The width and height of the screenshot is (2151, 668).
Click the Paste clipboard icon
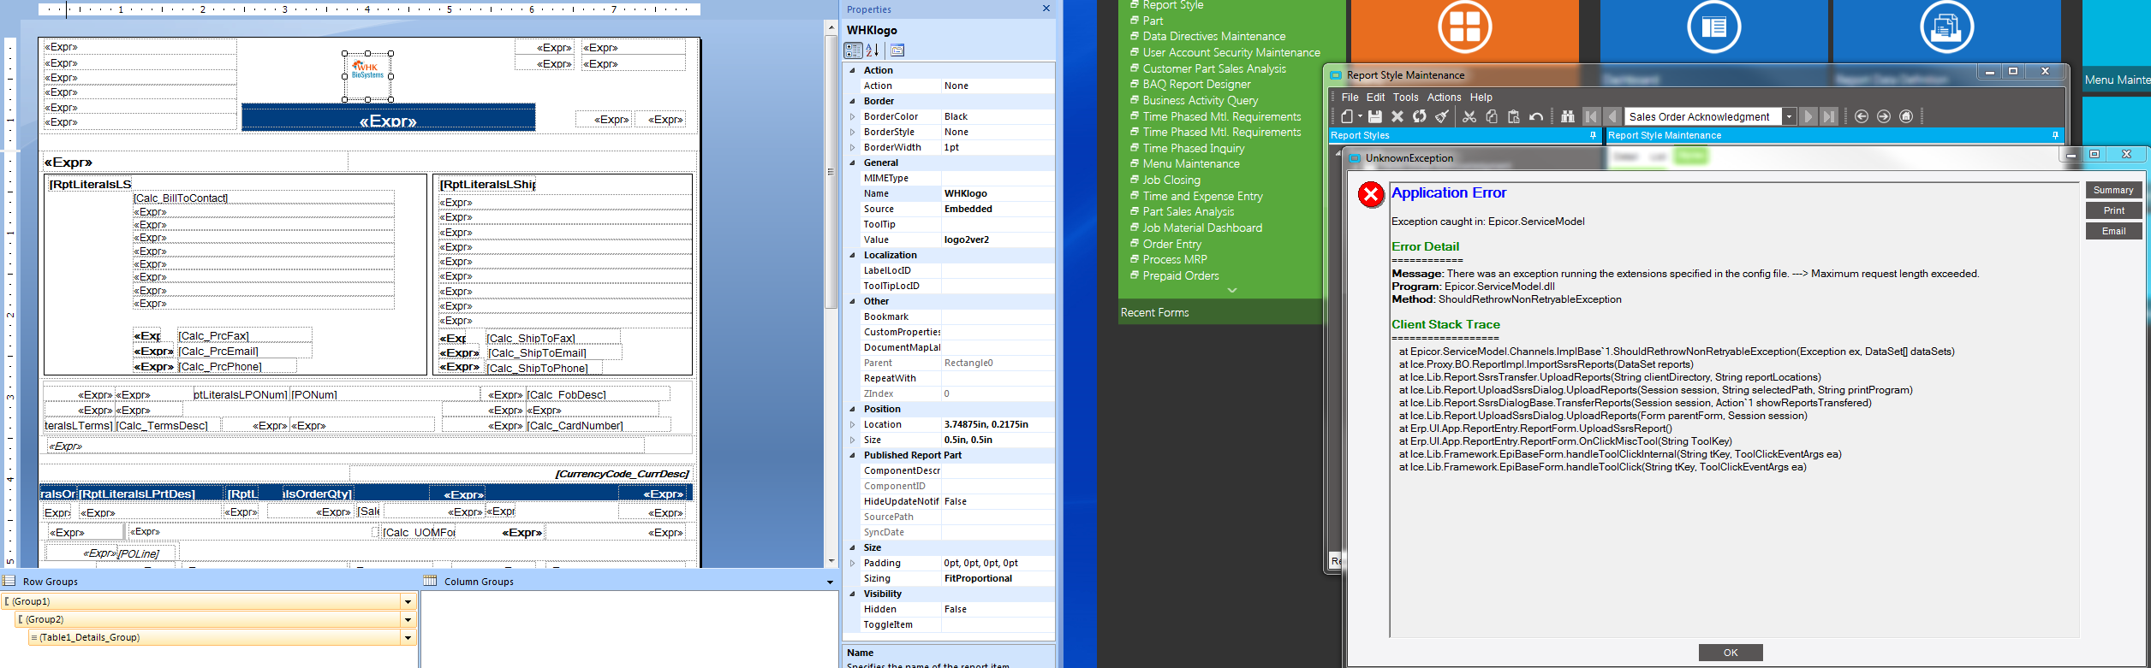coord(1514,116)
